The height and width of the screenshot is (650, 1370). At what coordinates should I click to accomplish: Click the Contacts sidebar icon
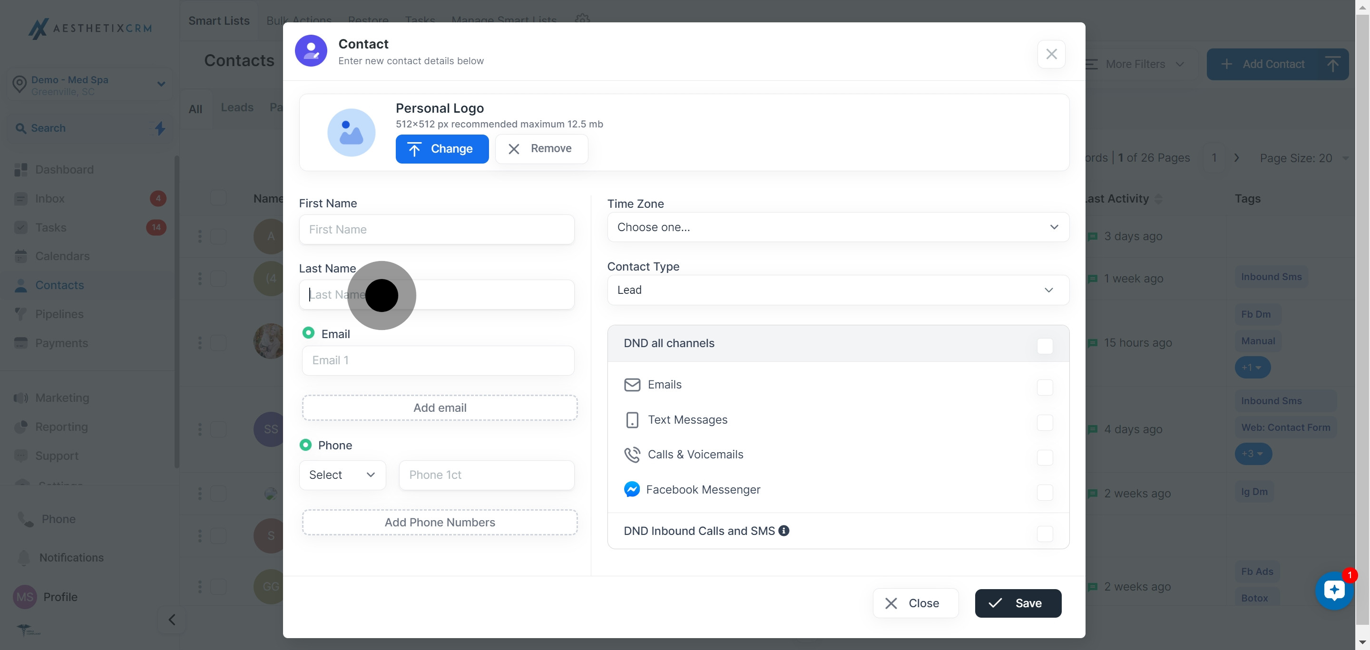[21, 285]
